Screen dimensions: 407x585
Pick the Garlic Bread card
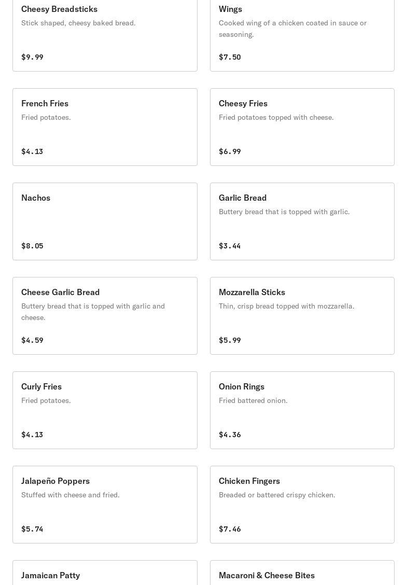pyautogui.click(x=302, y=221)
